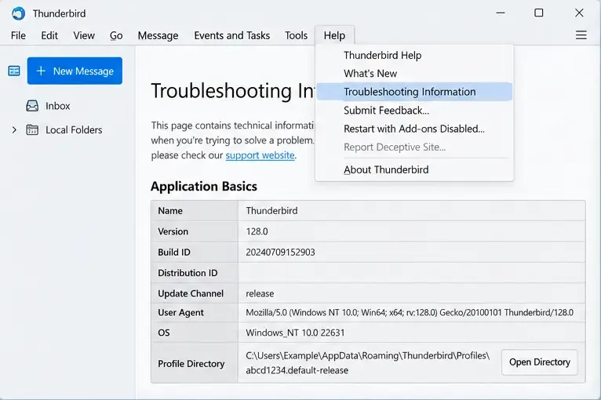The image size is (601, 400).
Task: Follow the support website link
Action: point(260,155)
